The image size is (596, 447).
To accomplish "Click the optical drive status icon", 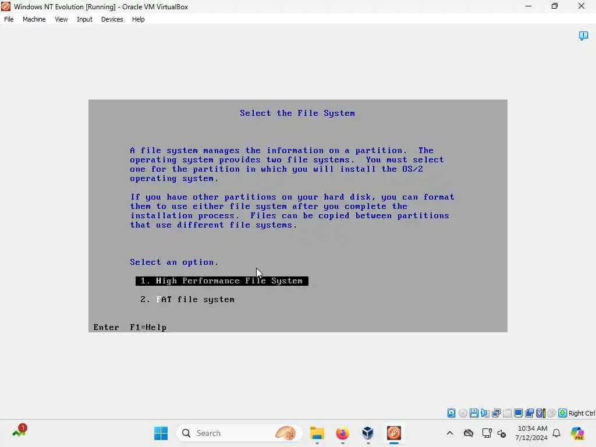I will click(463, 413).
